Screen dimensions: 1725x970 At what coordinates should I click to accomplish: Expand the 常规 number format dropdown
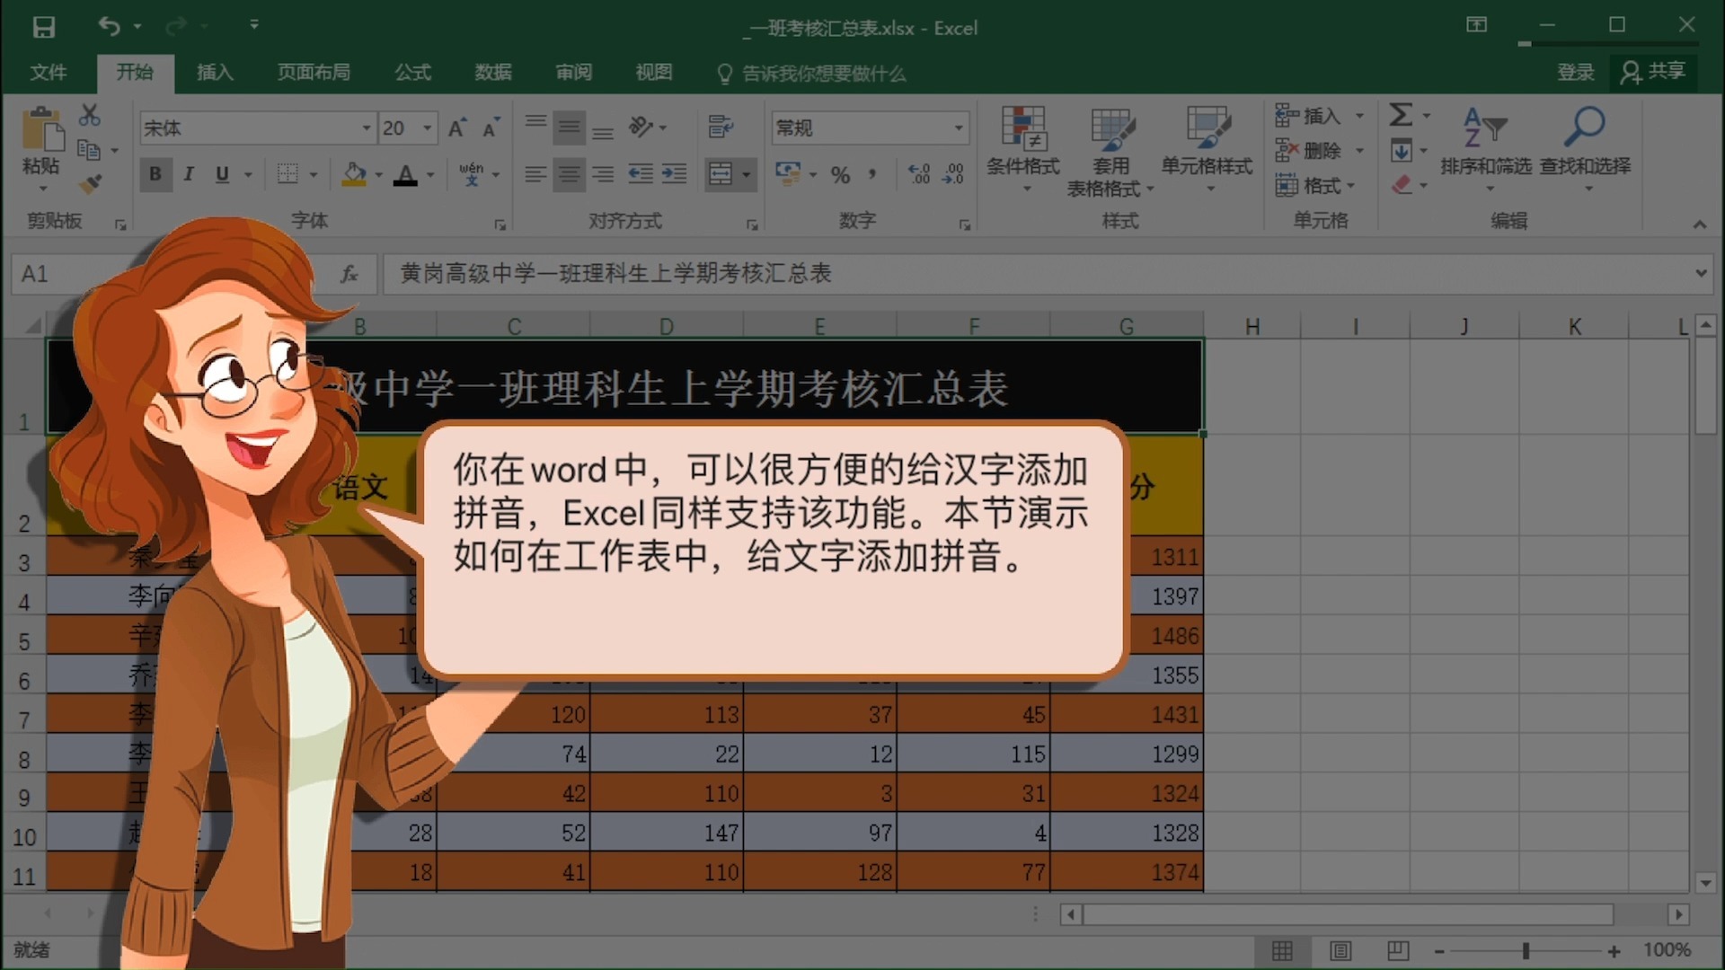958,128
